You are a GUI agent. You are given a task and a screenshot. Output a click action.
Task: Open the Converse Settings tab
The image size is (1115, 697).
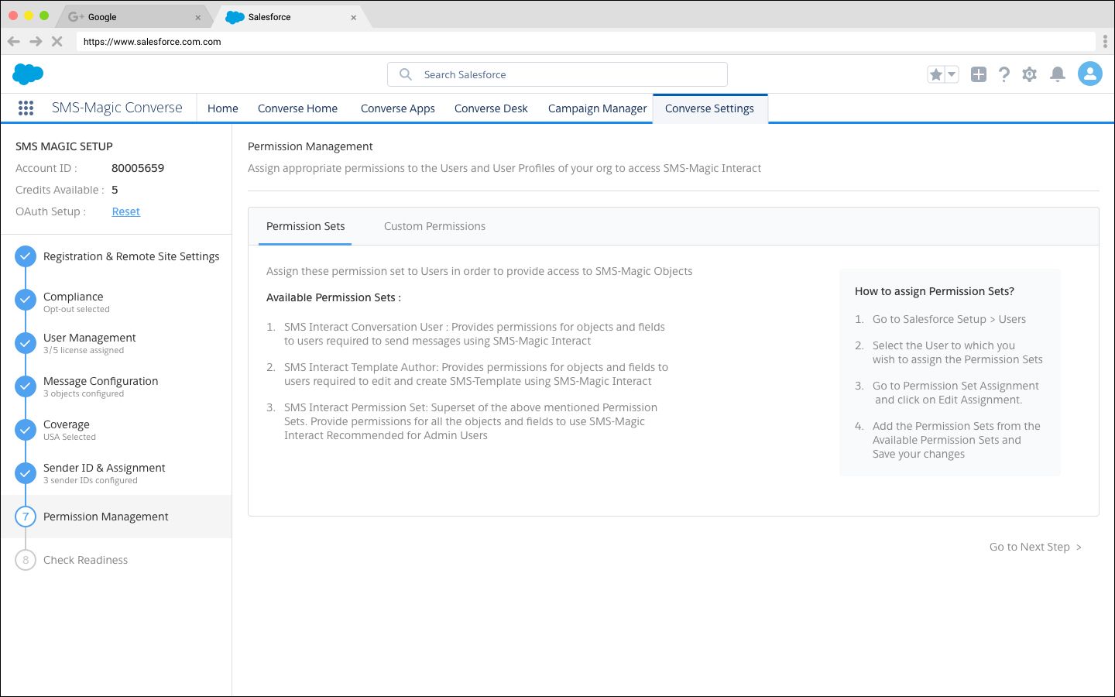click(709, 108)
